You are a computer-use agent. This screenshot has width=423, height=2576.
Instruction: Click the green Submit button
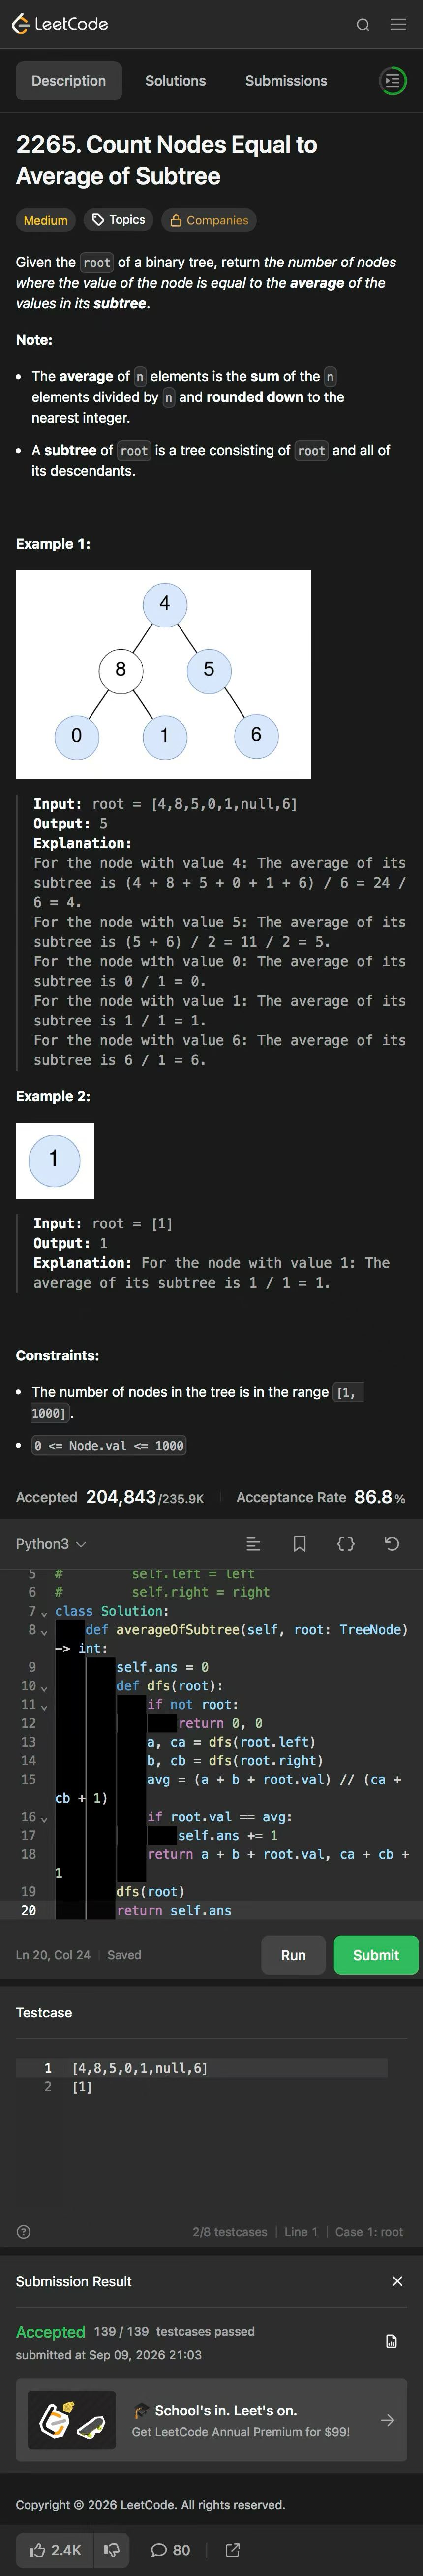coord(375,1955)
